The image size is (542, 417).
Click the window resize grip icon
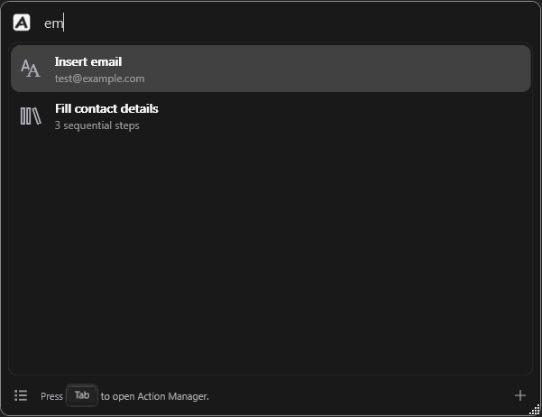coord(535,410)
